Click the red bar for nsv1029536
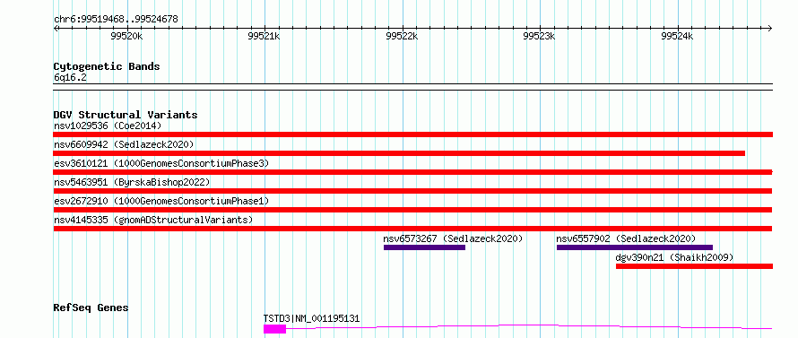Image resolution: width=798 pixels, height=338 pixels. coord(412,134)
